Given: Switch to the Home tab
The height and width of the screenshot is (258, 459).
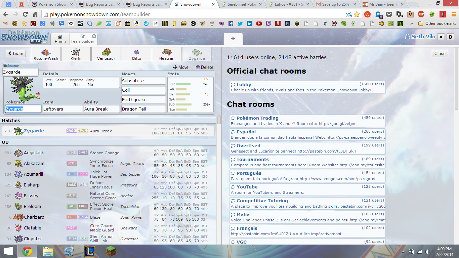Looking at the screenshot, I should click(60, 39).
